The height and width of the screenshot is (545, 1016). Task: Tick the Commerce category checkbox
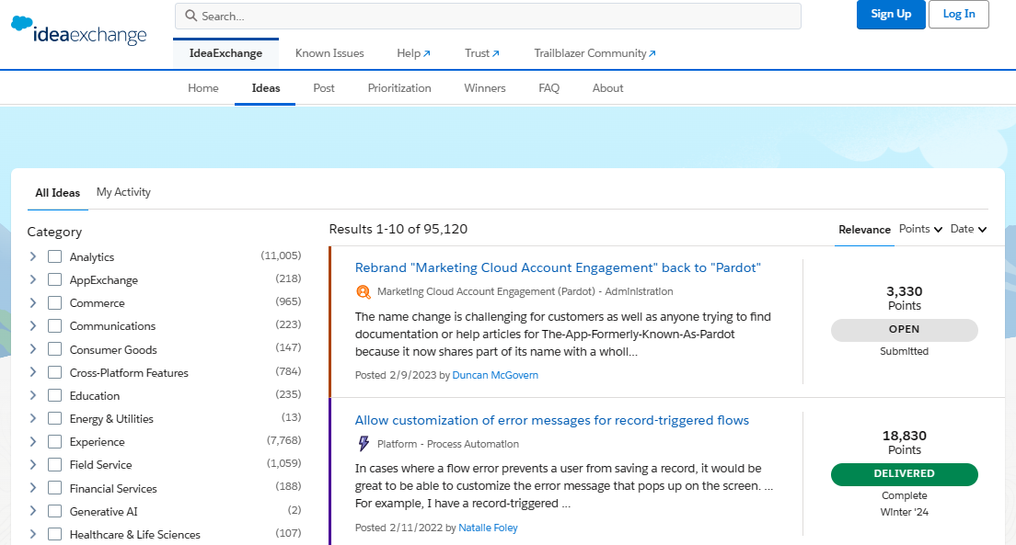click(x=54, y=303)
